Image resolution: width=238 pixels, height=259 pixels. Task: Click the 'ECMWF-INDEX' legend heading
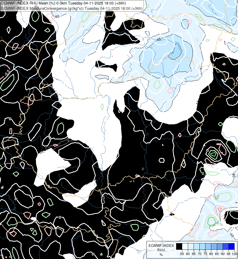(x=161, y=246)
